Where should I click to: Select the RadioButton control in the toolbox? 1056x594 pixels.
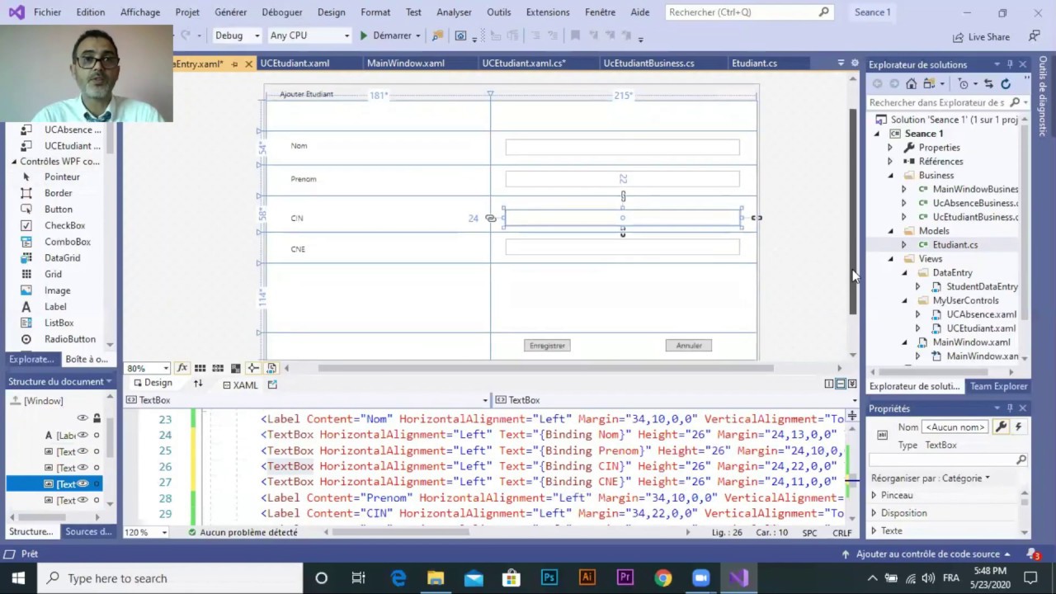pos(69,339)
